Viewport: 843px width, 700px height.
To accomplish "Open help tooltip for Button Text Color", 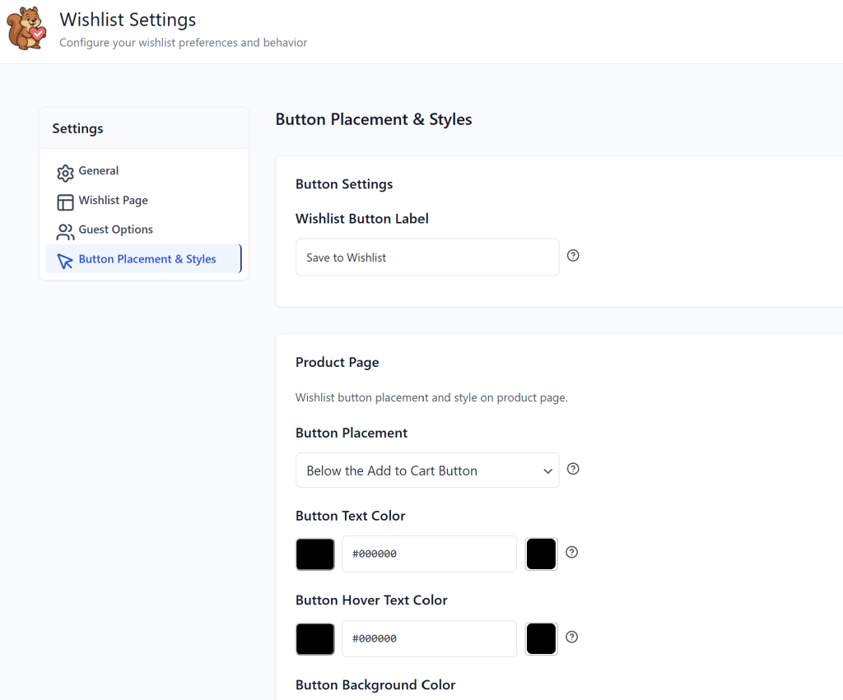I will coord(572,553).
